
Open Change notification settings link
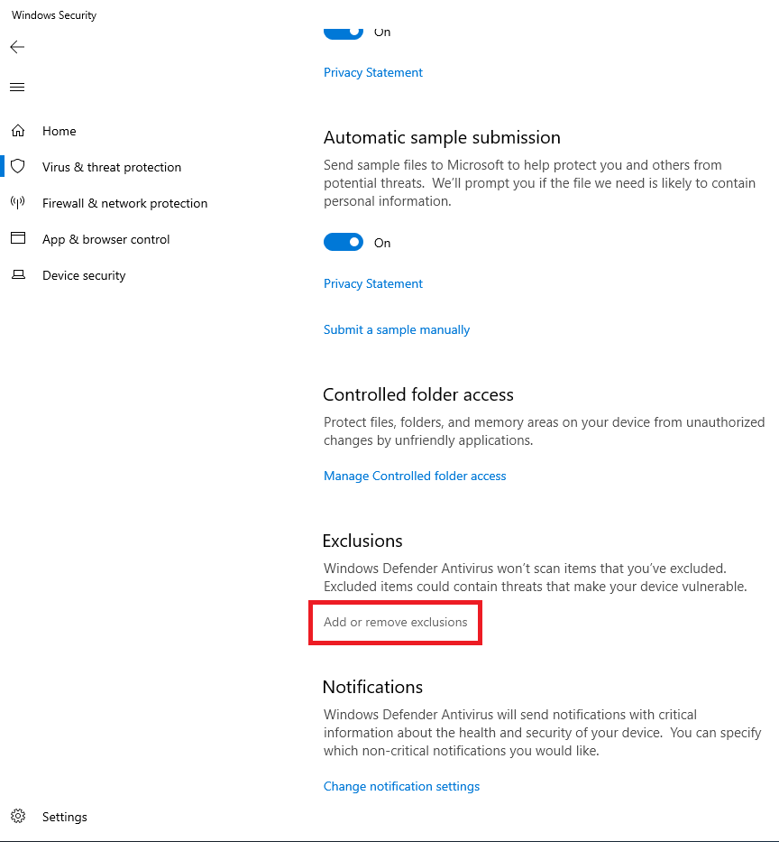coord(401,786)
